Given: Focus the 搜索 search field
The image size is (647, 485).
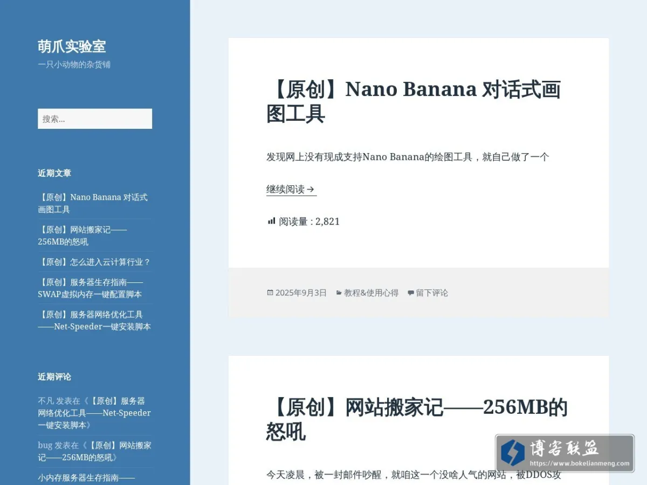Looking at the screenshot, I should 95,119.
